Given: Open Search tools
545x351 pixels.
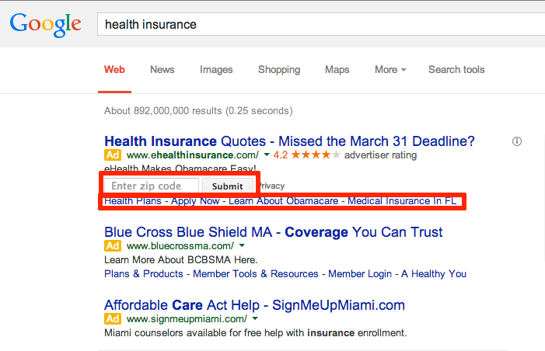Looking at the screenshot, I should [456, 70].
